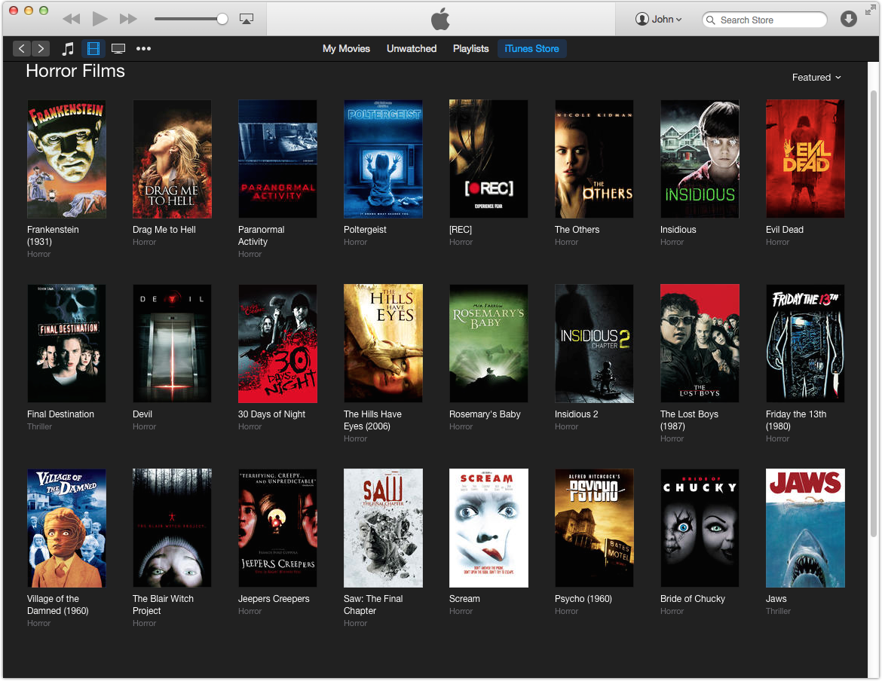882x681 pixels.
Task: Click the first Insidious movie poster
Action: pos(700,159)
